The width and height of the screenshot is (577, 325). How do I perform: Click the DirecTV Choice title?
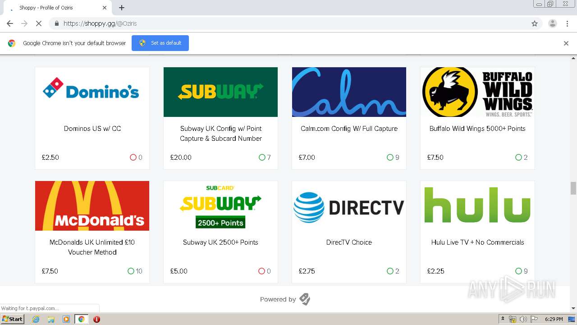[x=349, y=242]
